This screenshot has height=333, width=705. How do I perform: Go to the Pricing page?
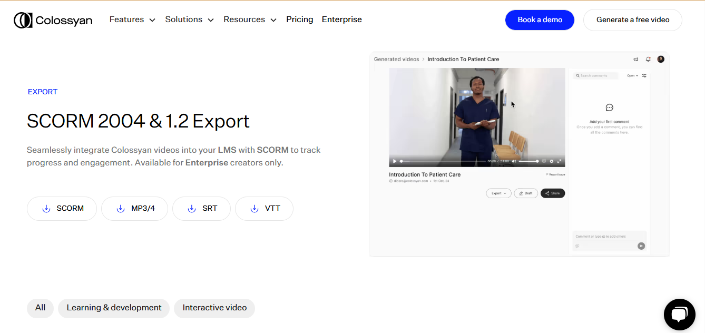coord(300,19)
